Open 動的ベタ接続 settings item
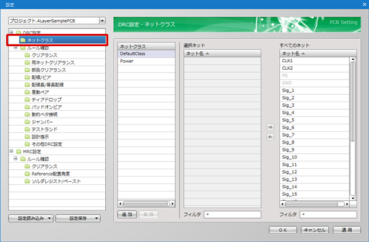This screenshot has height=242, width=369. 44,115
